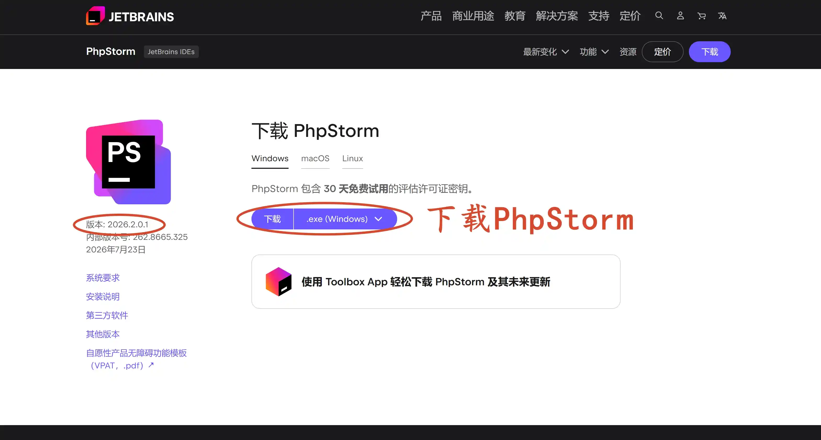Open the 解决方案 menu
Viewport: 821px width, 440px height.
557,16
